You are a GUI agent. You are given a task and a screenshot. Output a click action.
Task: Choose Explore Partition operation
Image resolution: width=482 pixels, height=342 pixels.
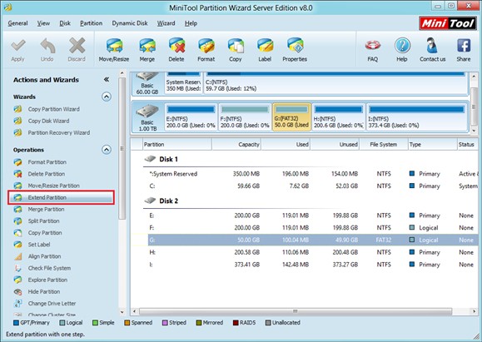pos(41,280)
